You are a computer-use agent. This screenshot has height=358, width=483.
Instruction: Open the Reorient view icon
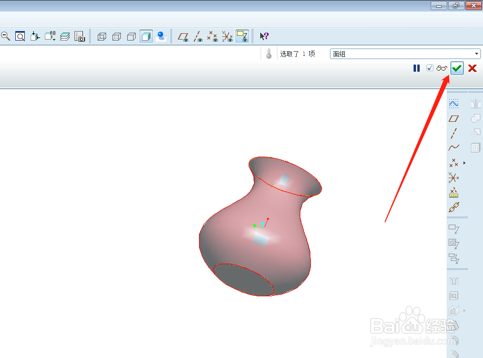pyautogui.click(x=35, y=36)
